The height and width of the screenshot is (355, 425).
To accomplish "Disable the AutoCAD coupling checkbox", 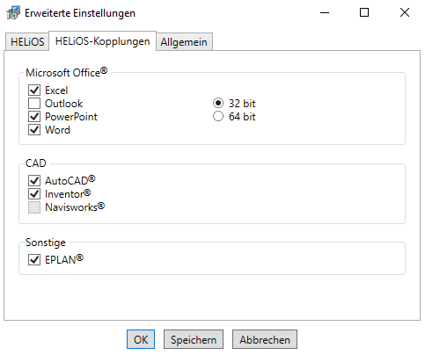I will [x=34, y=180].
